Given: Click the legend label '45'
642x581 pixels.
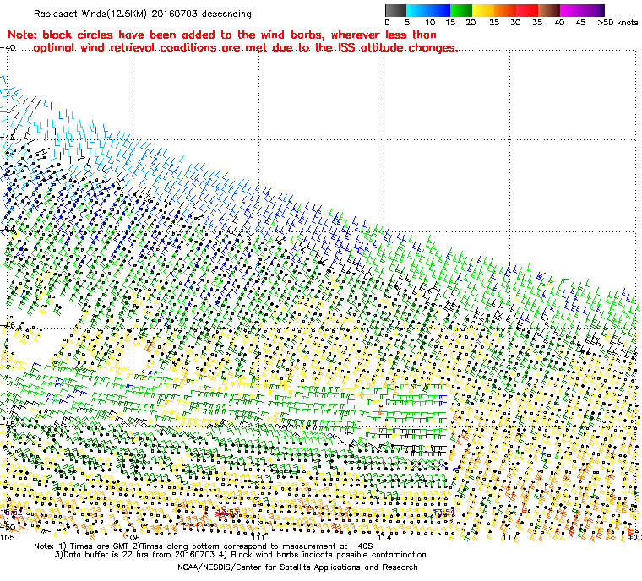Looking at the screenshot, I should 580,23.
